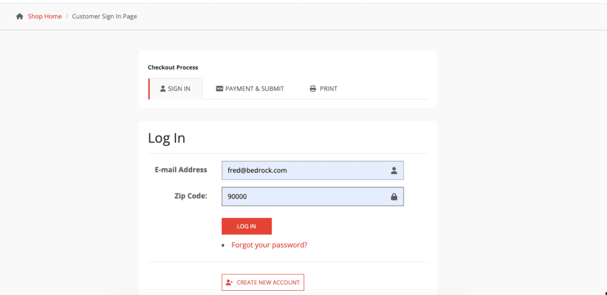Click the CREATE NEW ACCOUNT button
Image resolution: width=607 pixels, height=295 pixels.
point(263,282)
